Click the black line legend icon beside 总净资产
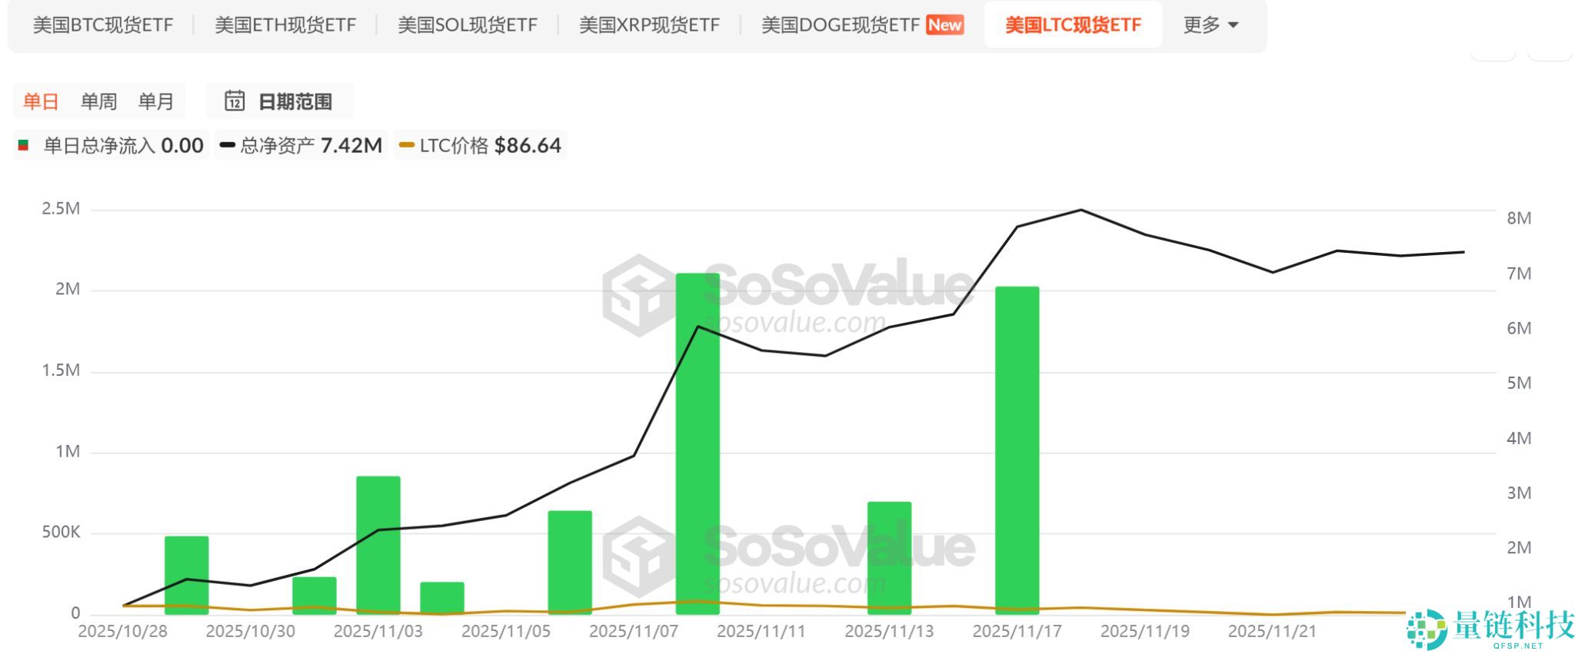Image resolution: width=1575 pixels, height=654 pixels. 228,144
